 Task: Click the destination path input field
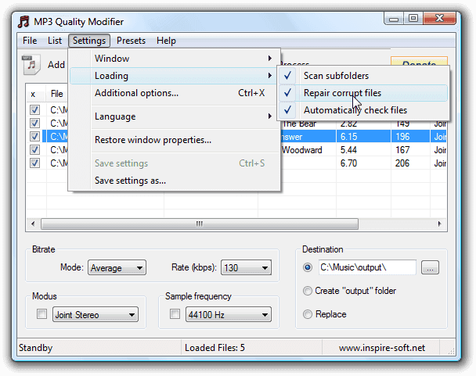pyautogui.click(x=367, y=267)
